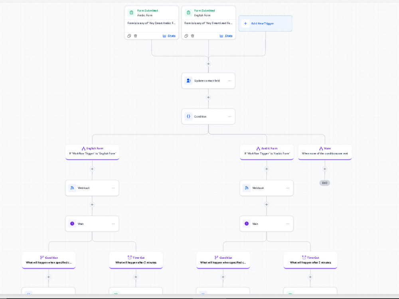
Task: Add step under Arabic Wait Condition branch
Action: [x=223, y=277]
